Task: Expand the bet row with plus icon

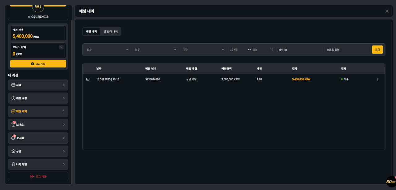Action: 88,79
